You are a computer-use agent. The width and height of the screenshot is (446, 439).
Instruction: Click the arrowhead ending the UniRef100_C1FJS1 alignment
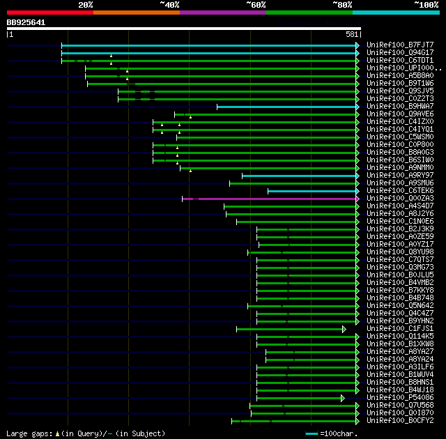tap(344, 329)
